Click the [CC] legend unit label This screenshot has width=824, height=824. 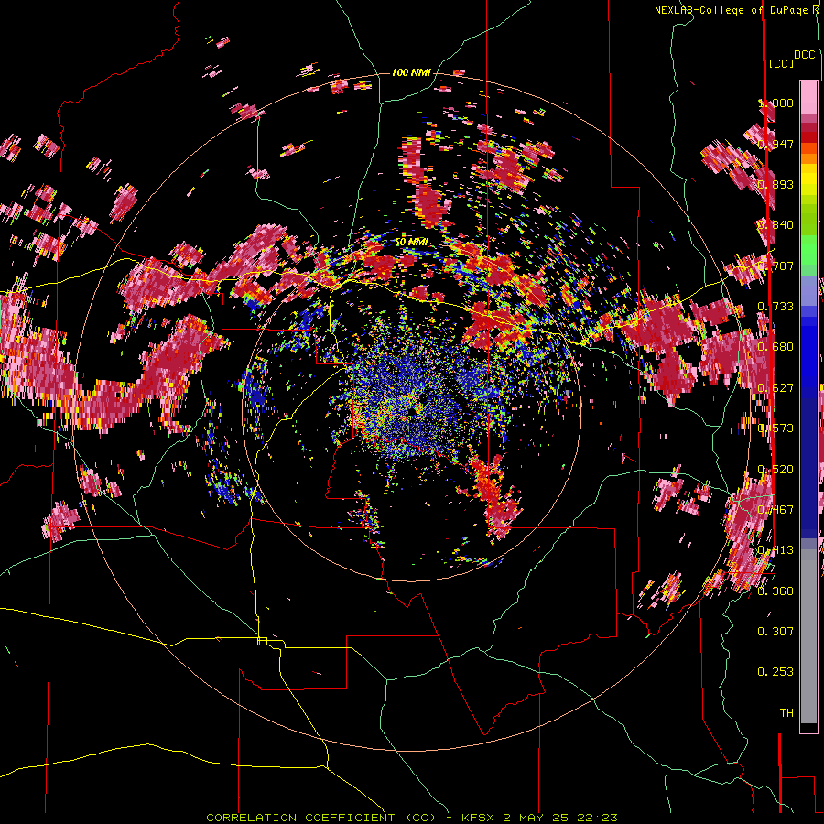coord(782,63)
